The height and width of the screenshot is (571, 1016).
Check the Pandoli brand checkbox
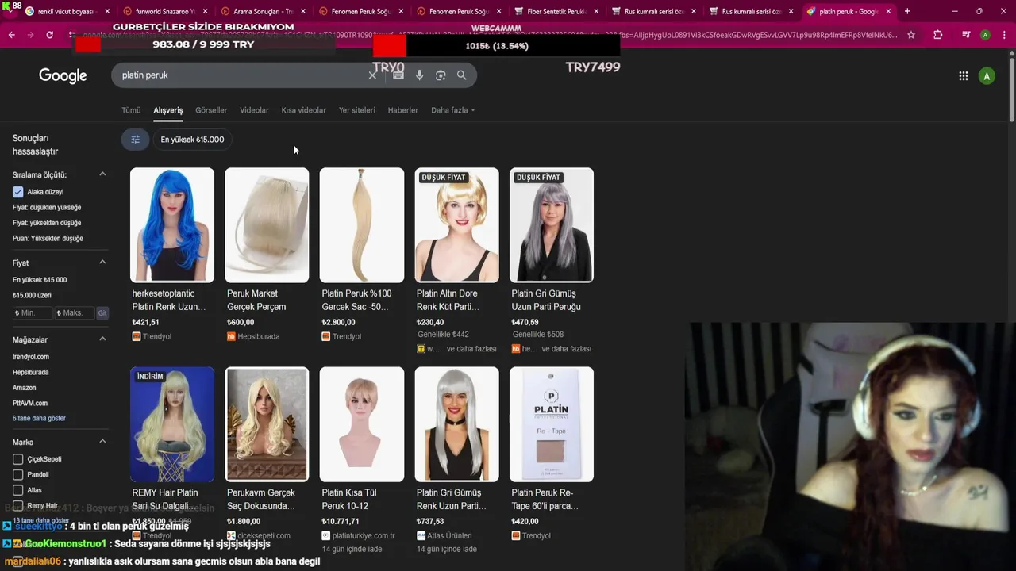coord(17,474)
